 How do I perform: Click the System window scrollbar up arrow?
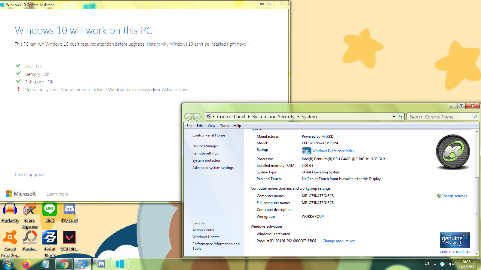477,131
